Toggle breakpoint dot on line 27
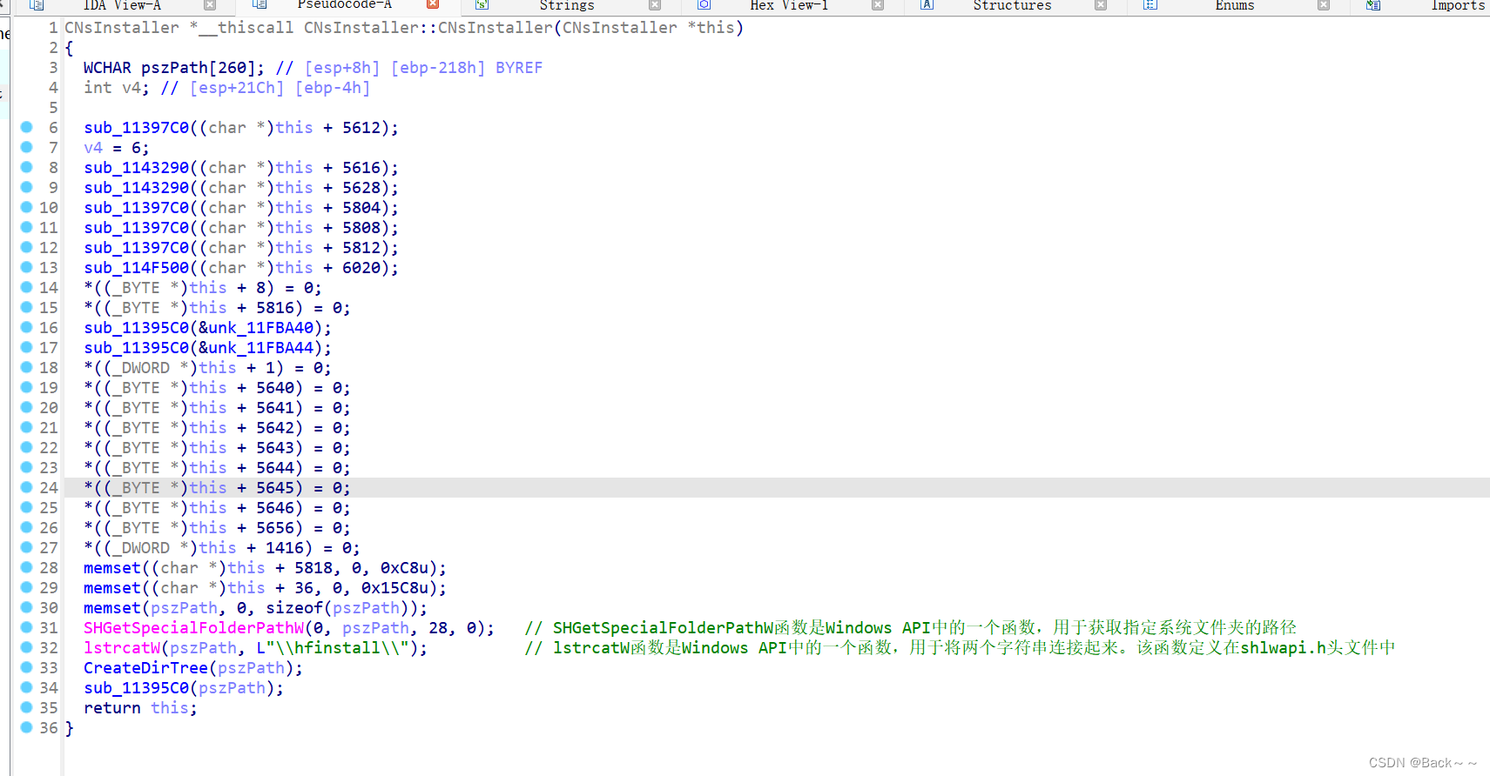1490x776 pixels. [27, 547]
